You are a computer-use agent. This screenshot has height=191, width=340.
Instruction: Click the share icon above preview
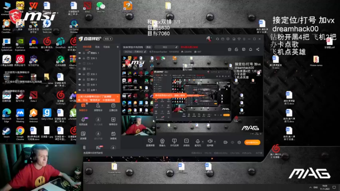click(x=258, y=49)
